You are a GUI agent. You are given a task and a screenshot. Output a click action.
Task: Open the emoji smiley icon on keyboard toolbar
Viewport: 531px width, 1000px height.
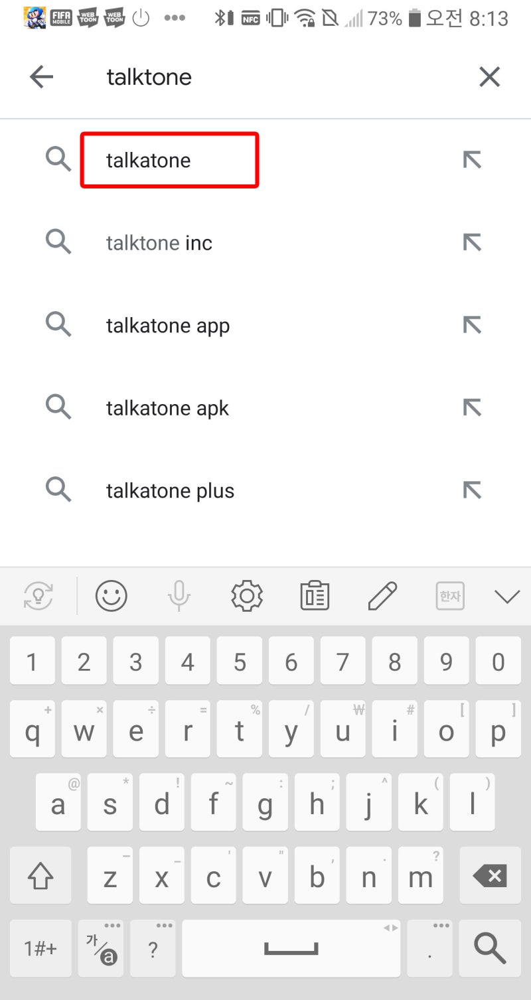coord(110,595)
